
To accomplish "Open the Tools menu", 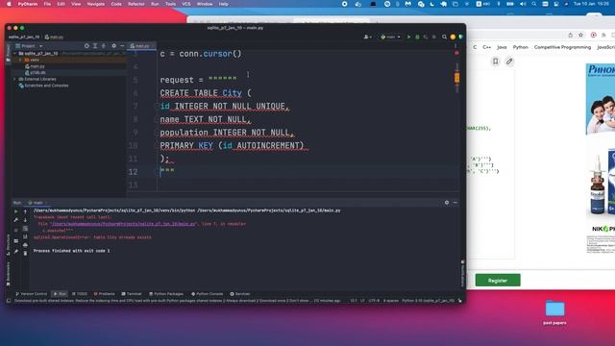I will point(170,4).
